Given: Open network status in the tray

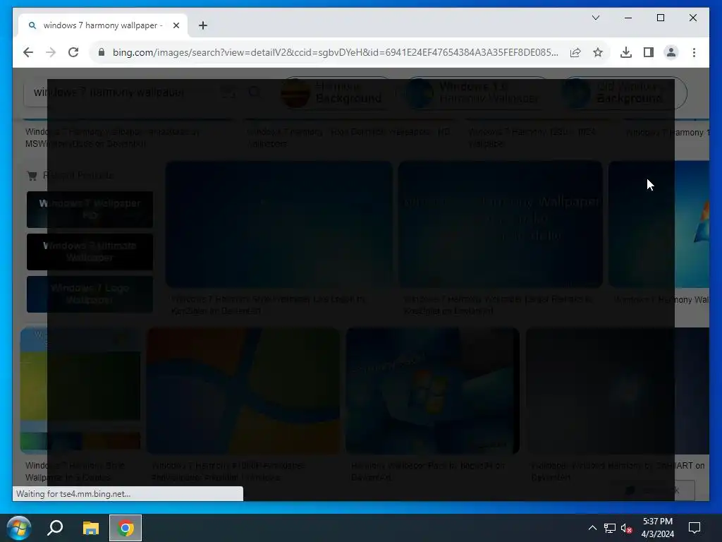Looking at the screenshot, I should 610,528.
